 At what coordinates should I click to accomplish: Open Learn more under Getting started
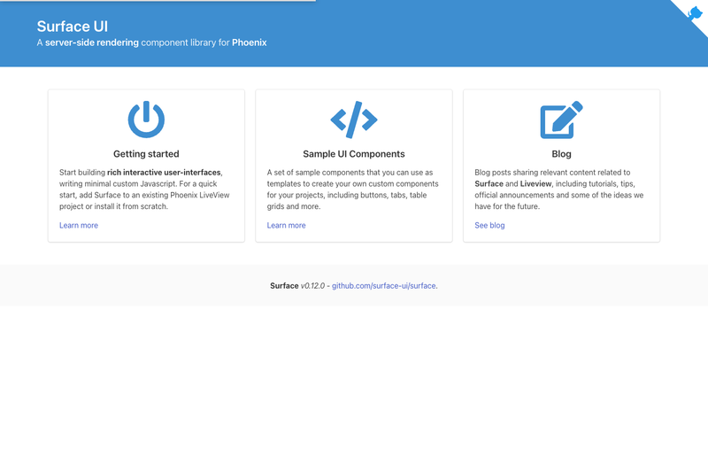(79, 226)
